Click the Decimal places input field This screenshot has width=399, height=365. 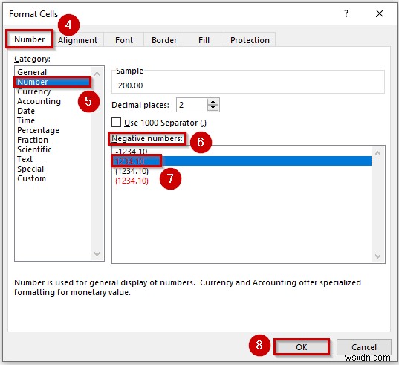click(192, 105)
